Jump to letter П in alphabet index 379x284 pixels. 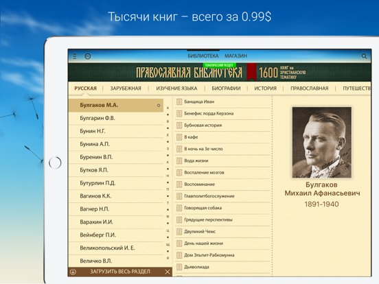click(168, 189)
